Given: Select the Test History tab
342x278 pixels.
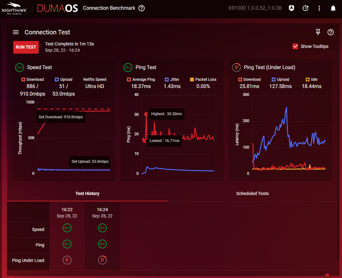Looking at the screenshot, I should click(x=87, y=194).
